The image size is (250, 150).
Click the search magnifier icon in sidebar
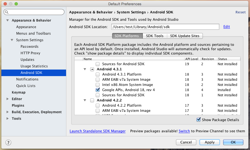[7, 12]
